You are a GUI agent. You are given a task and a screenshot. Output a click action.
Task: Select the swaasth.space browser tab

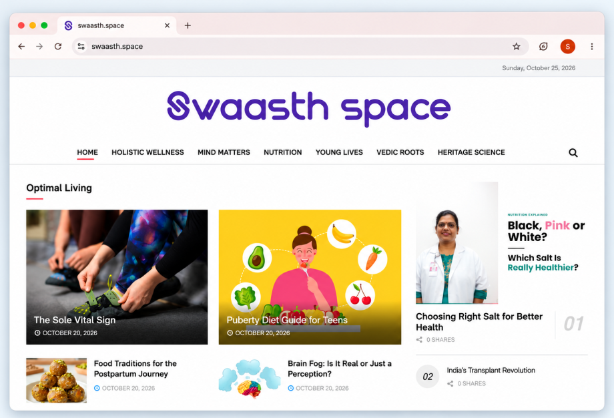pos(117,25)
